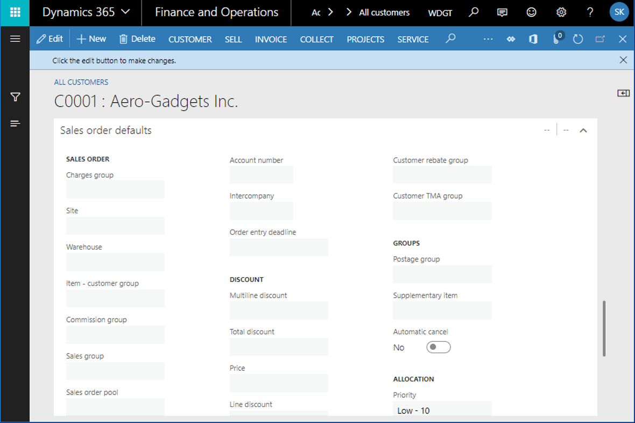Open the messages chat icon

(502, 12)
